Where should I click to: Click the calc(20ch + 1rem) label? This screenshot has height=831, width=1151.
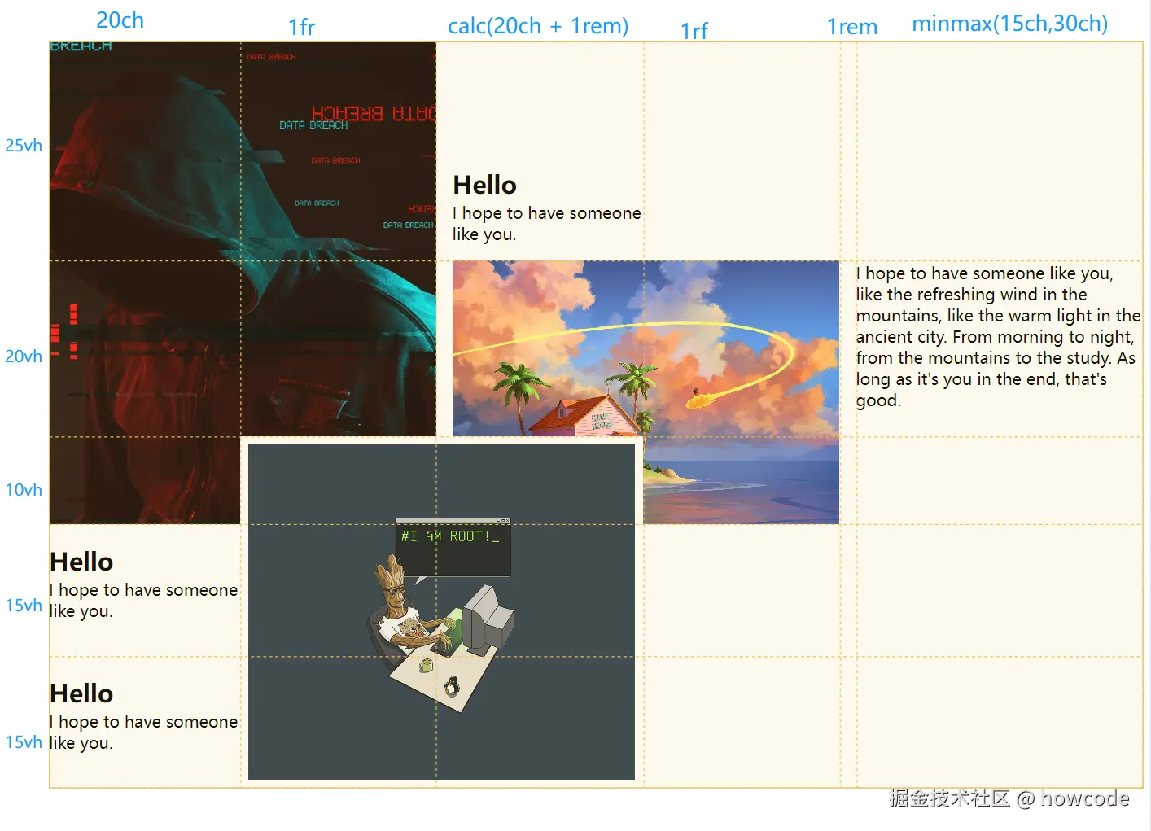pyautogui.click(x=538, y=26)
